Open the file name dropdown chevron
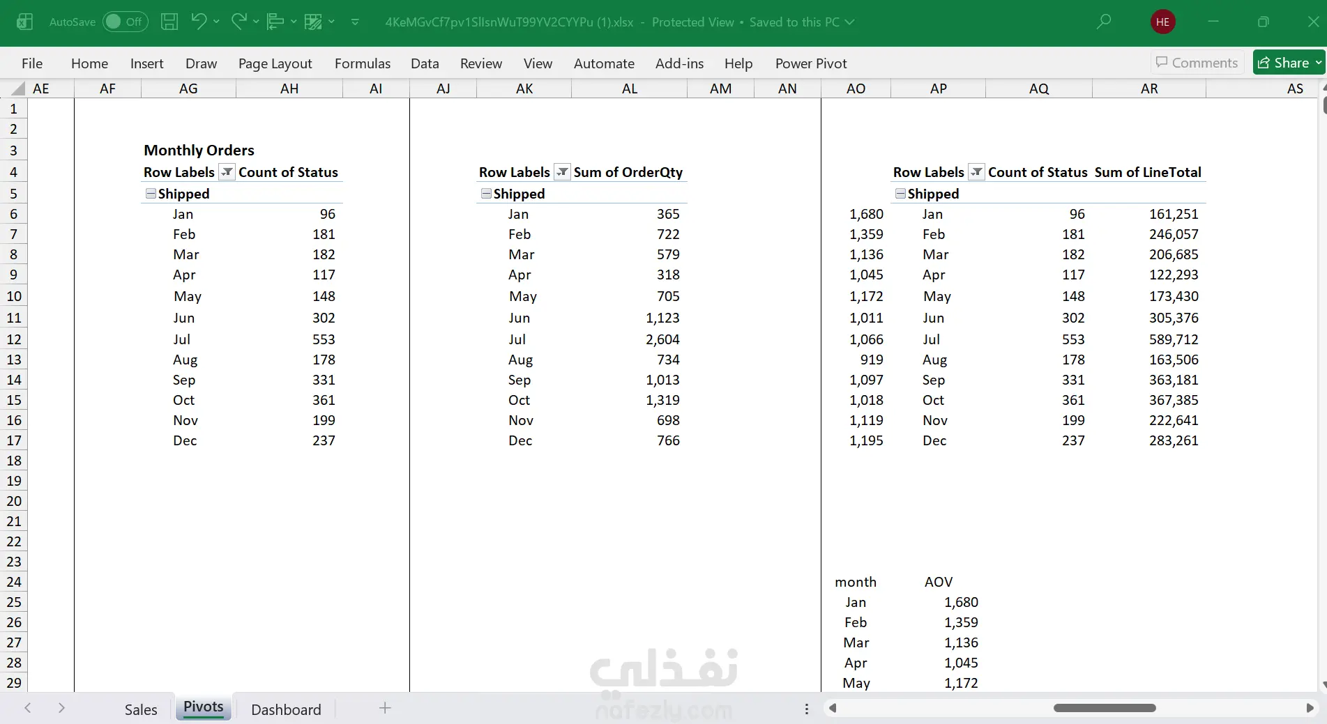Viewport: 1327px width, 724px height. [849, 22]
